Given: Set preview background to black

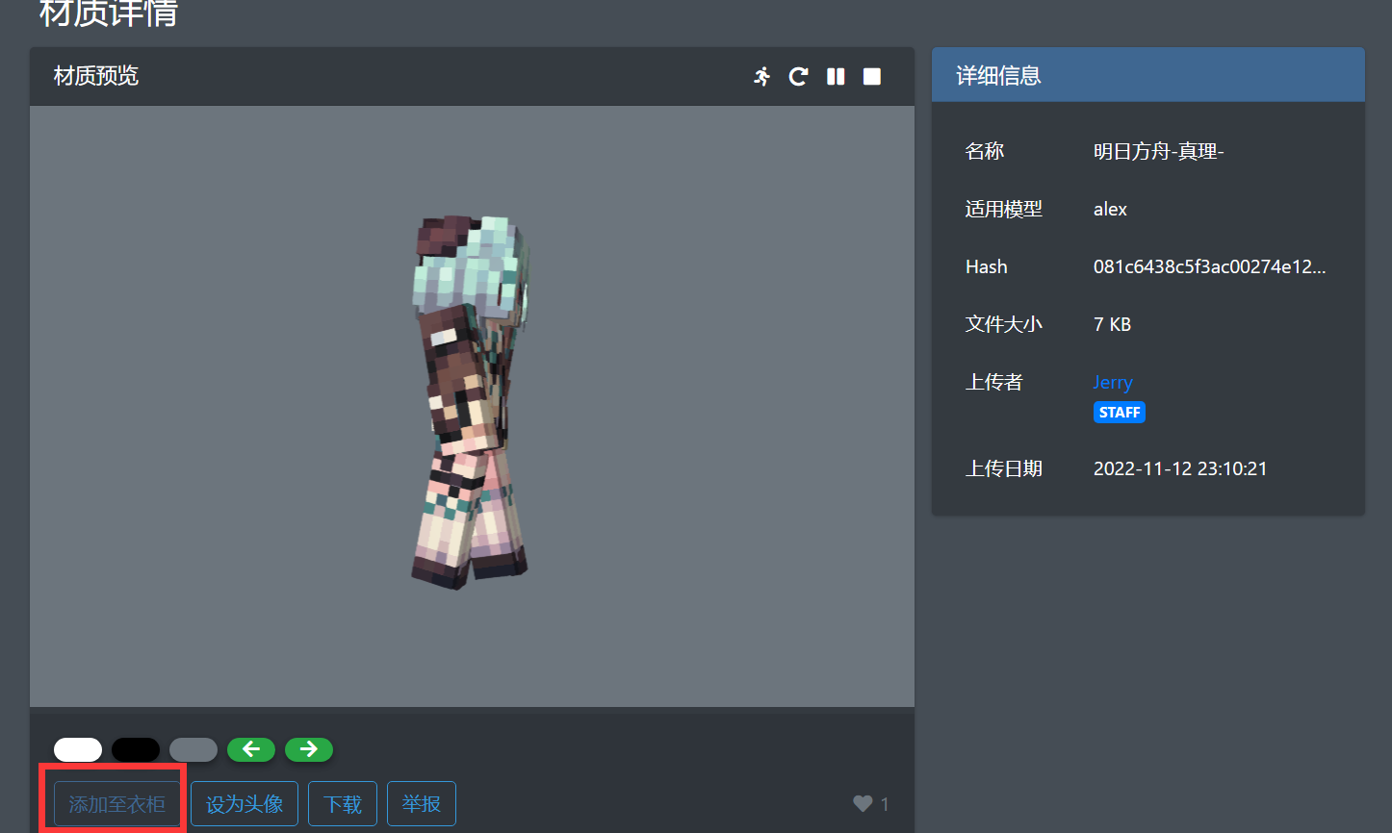Looking at the screenshot, I should click(x=136, y=749).
